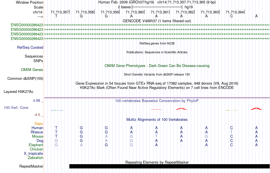The height and width of the screenshot is (173, 270).
Task: Click the SNPs track label
Action: tap(38, 61)
